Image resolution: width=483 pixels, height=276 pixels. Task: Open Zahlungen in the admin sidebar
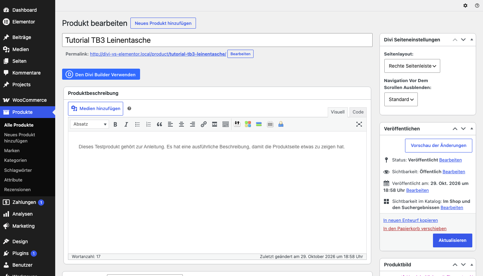(x=28, y=202)
